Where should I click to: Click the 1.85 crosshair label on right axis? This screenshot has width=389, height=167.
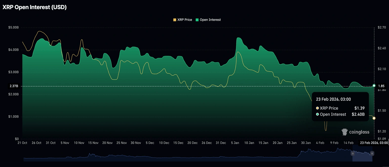pos(381,86)
